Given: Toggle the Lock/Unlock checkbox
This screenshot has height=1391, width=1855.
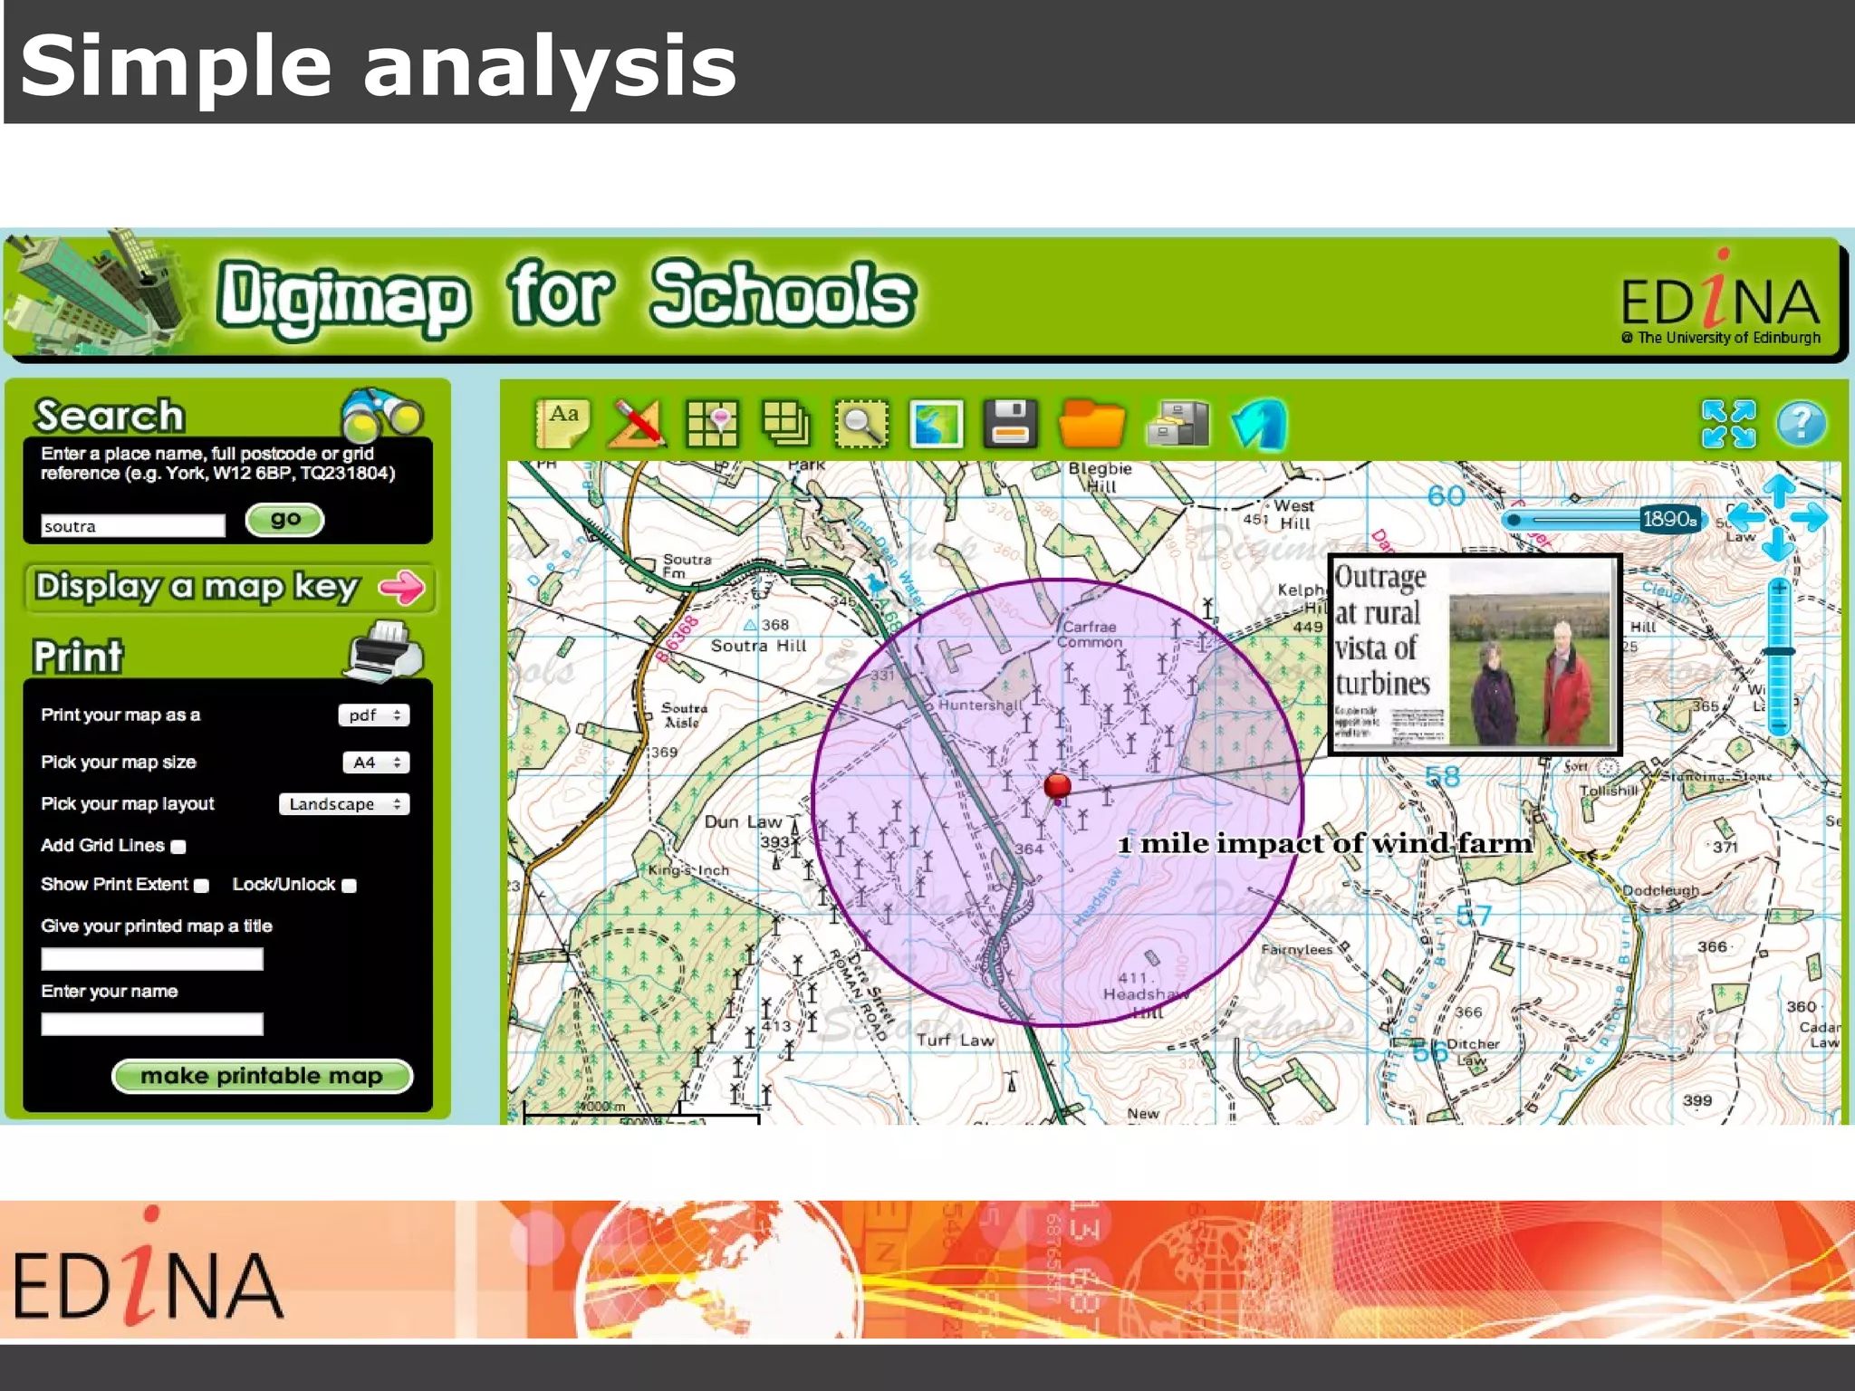Looking at the screenshot, I should point(350,886).
